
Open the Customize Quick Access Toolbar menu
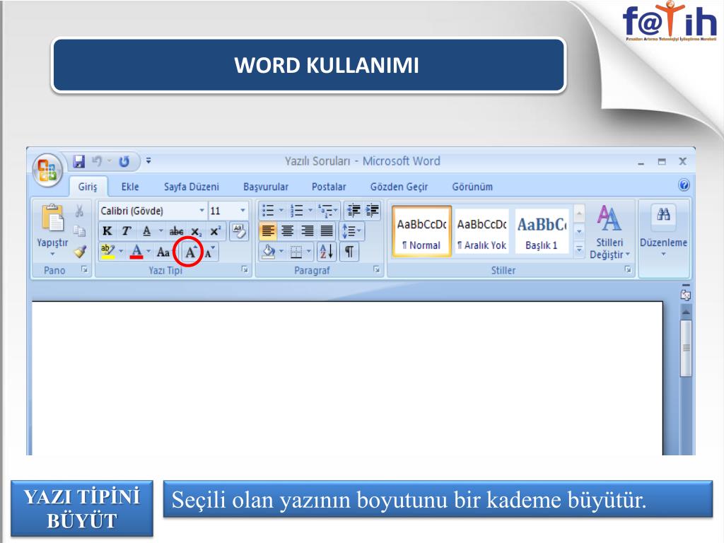148,160
